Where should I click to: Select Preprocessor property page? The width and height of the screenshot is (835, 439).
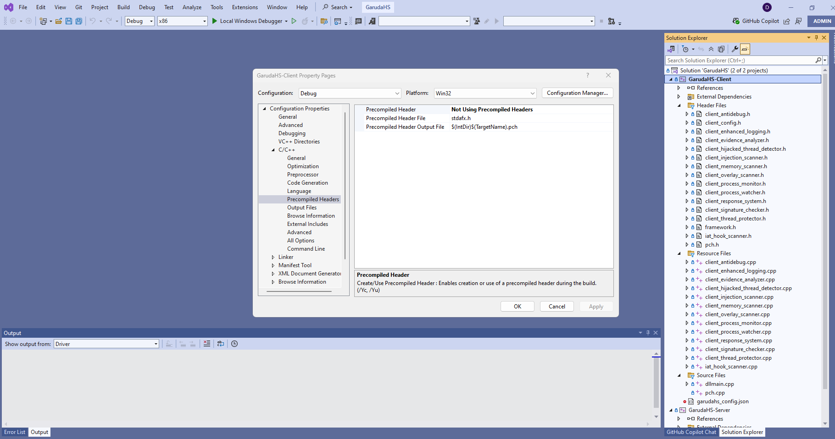click(x=303, y=175)
